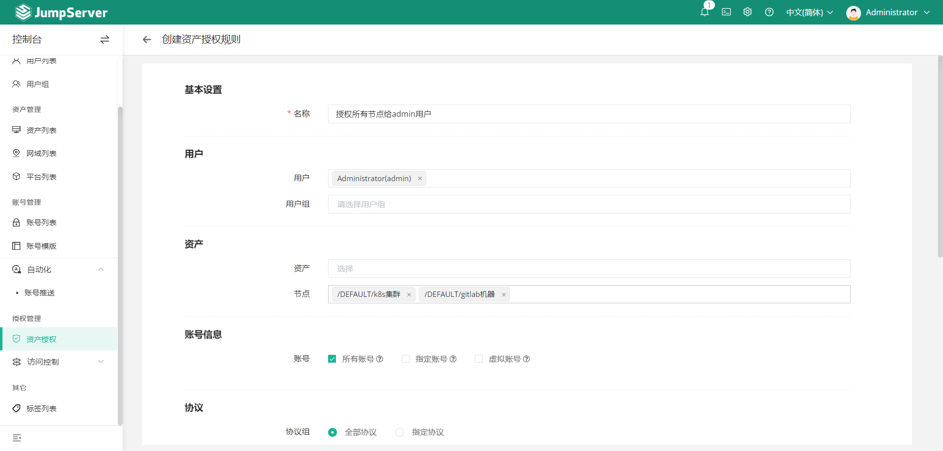Click the 自动化 search-gear icon

[x=17, y=269]
